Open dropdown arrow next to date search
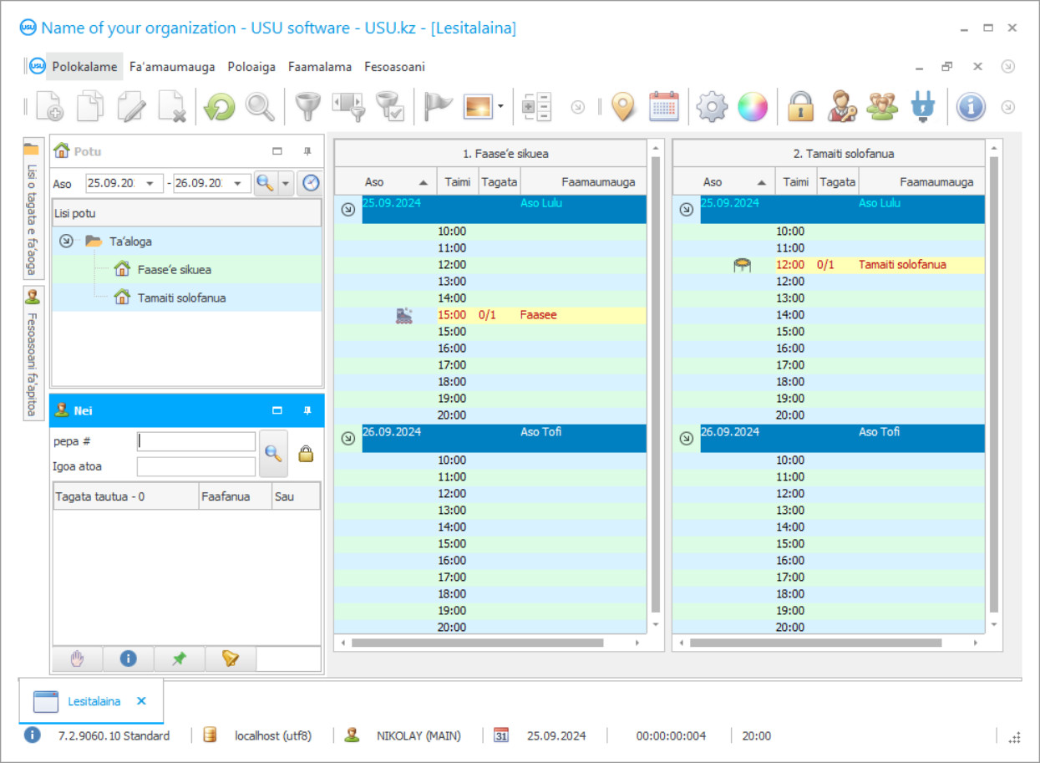The width and height of the screenshot is (1040, 763). click(x=286, y=183)
